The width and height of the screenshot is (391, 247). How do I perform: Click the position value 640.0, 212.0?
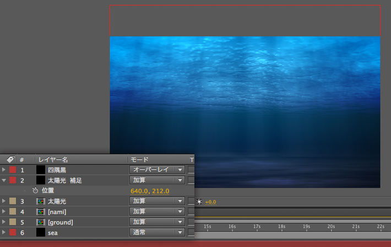coord(150,191)
